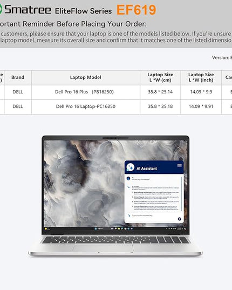Click the 'Dell Pro 16 Plus (PB16250)' cell
Viewport: 232px width, 290px height.
86,92
